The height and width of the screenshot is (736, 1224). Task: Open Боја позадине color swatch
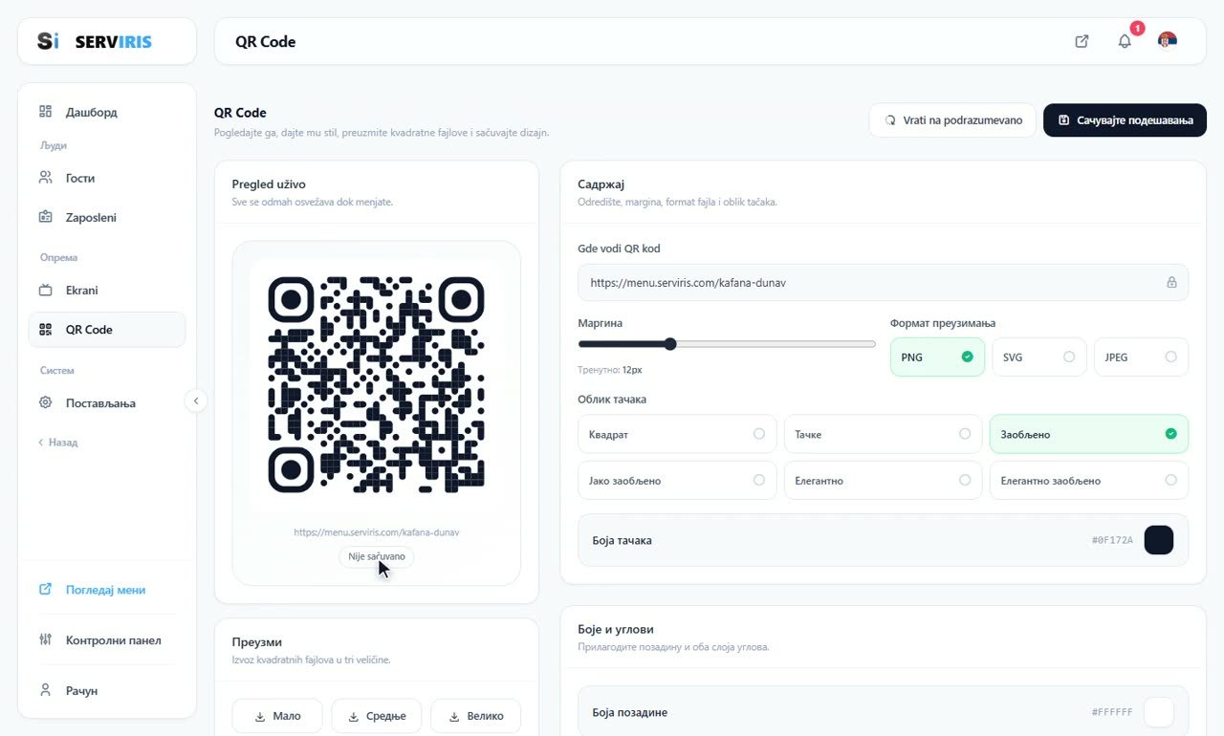pyautogui.click(x=1159, y=712)
